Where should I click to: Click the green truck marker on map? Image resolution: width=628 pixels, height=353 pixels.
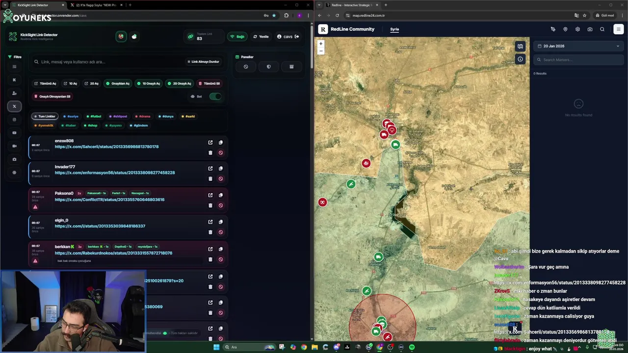[x=395, y=145]
